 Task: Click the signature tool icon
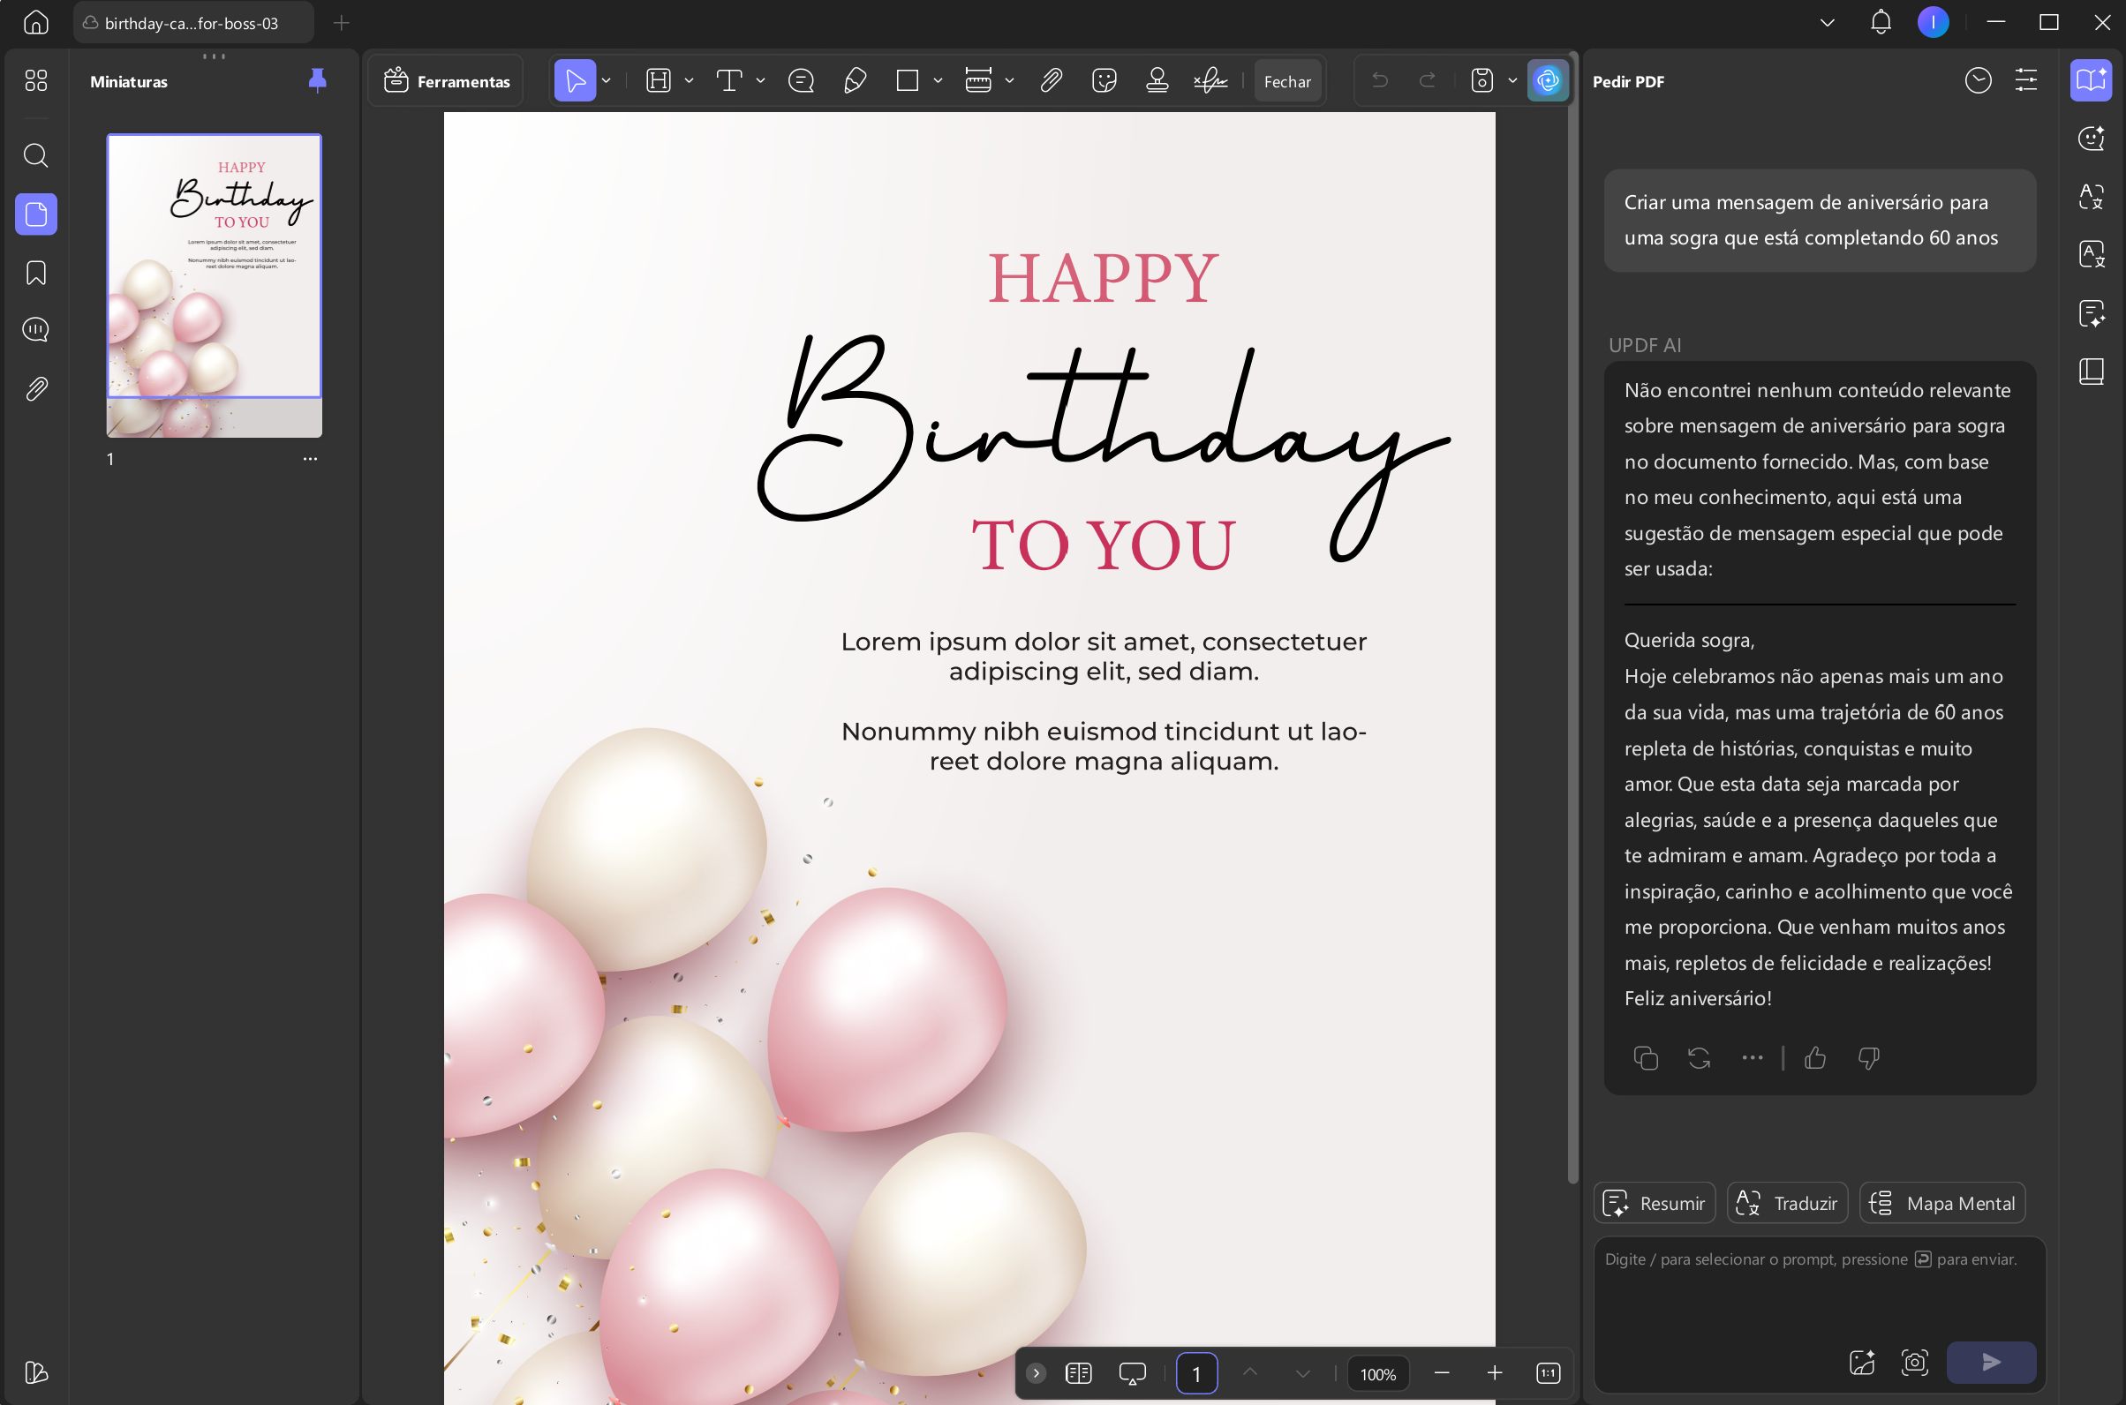tap(1210, 80)
